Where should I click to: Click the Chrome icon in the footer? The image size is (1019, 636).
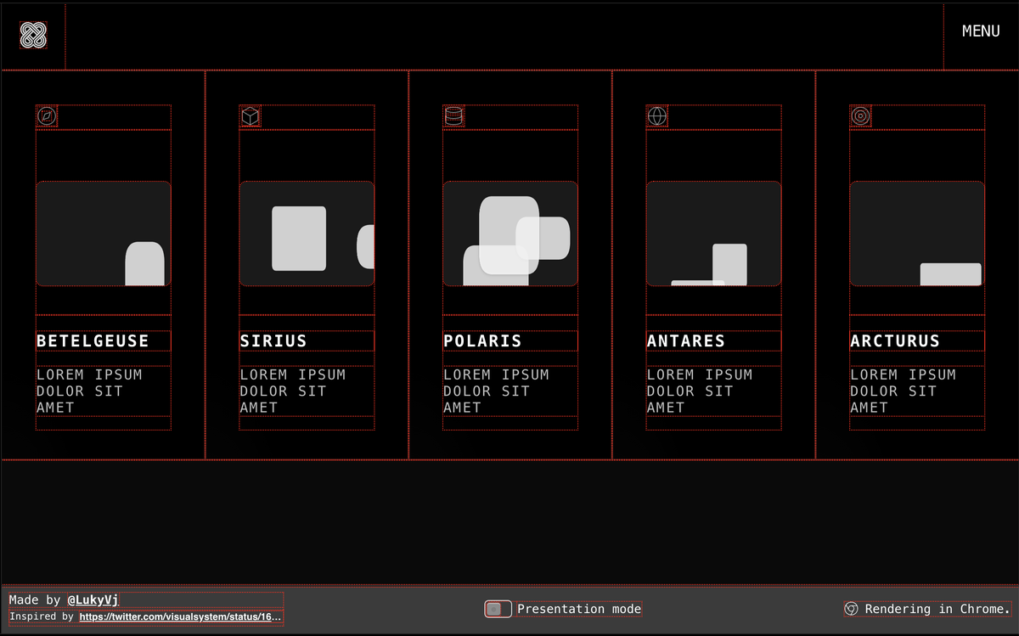coord(851,609)
